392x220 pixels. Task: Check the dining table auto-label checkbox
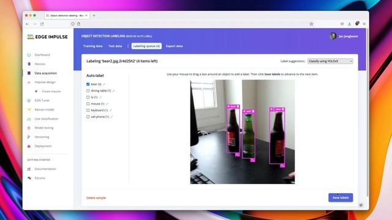[x=88, y=91]
